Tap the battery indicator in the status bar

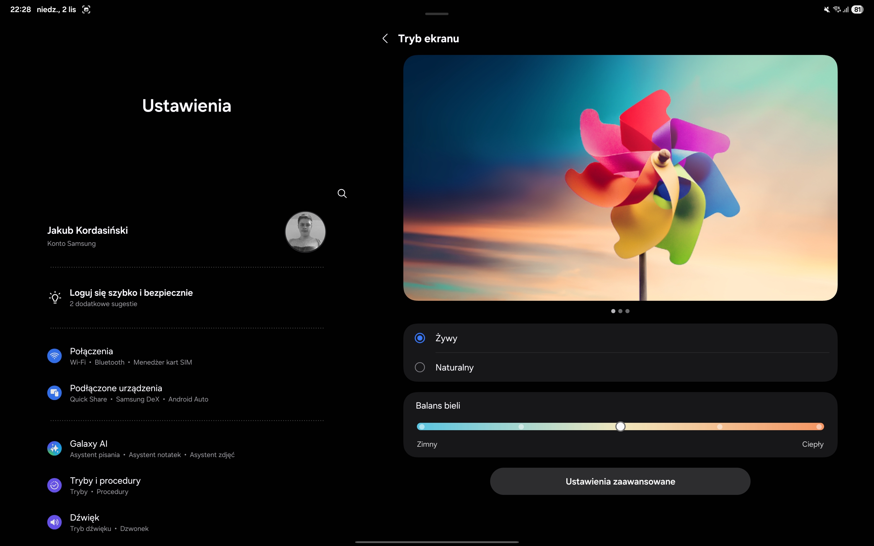coord(857,10)
